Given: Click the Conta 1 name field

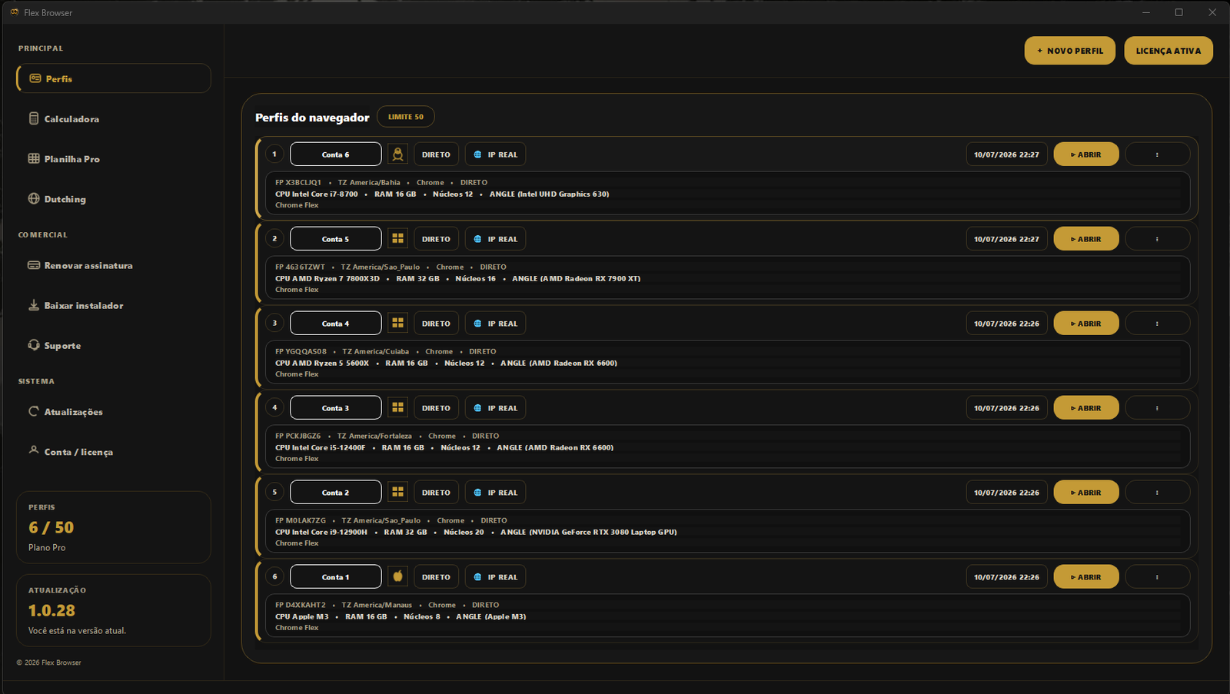Looking at the screenshot, I should (x=335, y=577).
